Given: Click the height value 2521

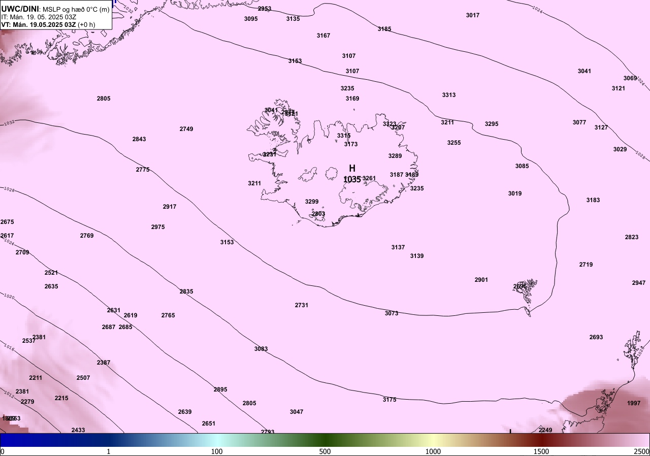Looking at the screenshot, I should (x=51, y=273).
